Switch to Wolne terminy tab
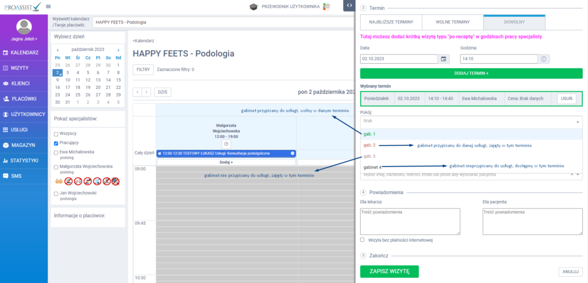 452,22
